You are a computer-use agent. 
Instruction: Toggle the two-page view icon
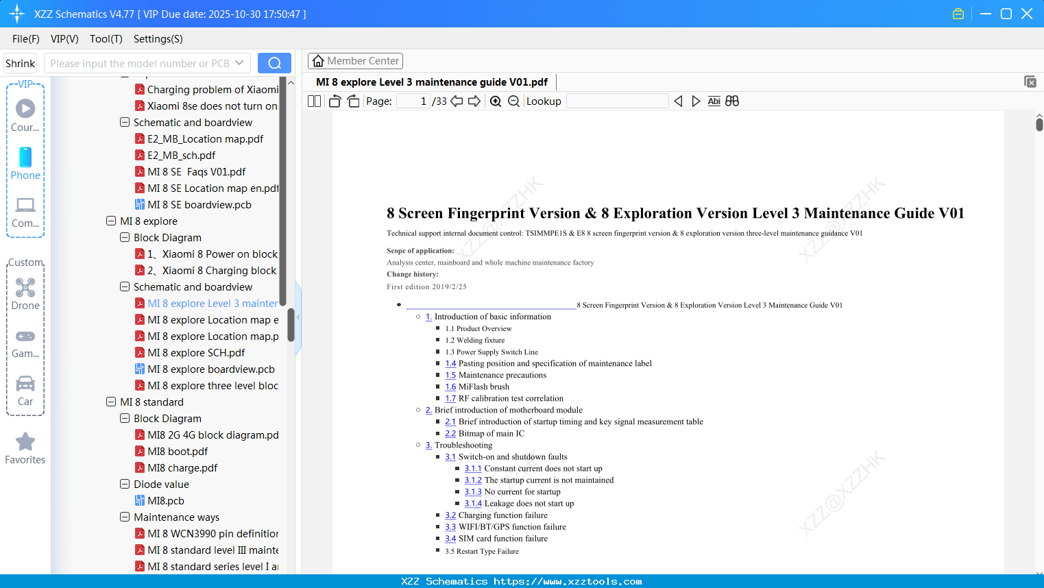tap(315, 101)
